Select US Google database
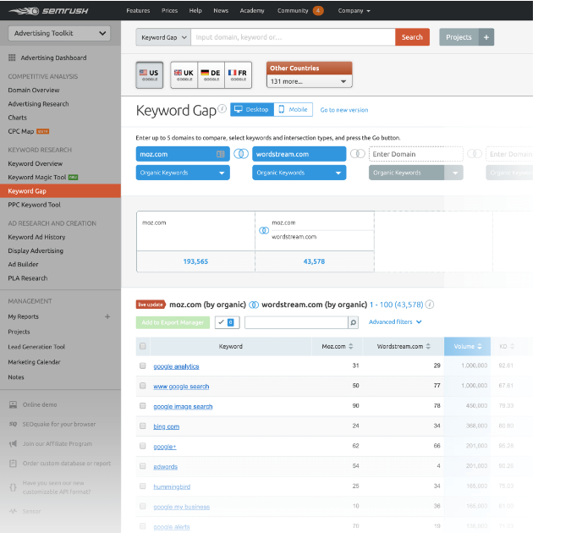This screenshot has width=571, height=533. tap(149, 74)
